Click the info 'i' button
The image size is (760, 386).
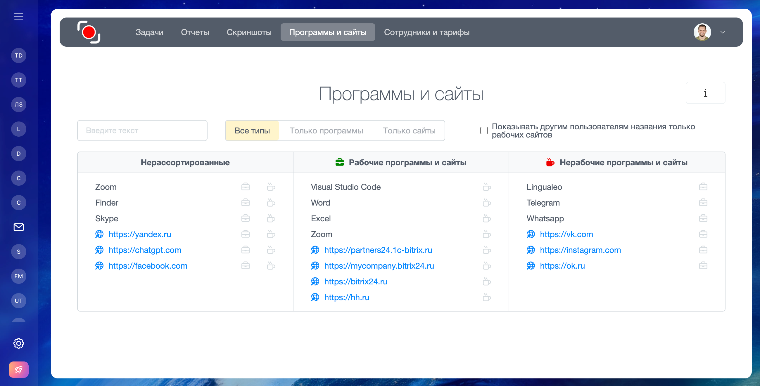click(x=705, y=93)
